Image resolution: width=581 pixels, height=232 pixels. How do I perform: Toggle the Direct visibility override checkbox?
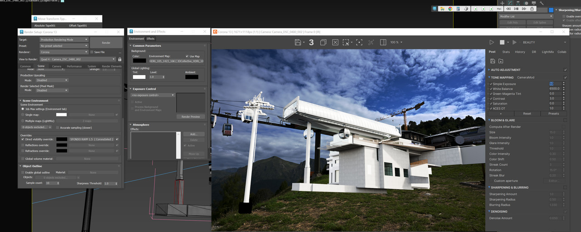point(23,139)
